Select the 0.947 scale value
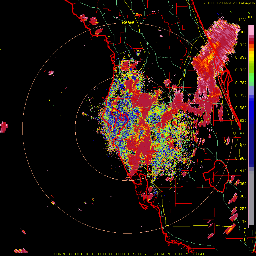Screen dimensions: 256x256 (241, 45)
